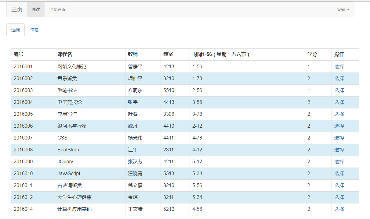Select course 电子竞技论 via 选择 link
This screenshot has width=370, height=219.
point(339,102)
